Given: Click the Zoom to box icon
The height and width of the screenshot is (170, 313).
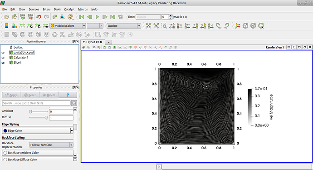Looking at the screenshot, I should point(164,26).
